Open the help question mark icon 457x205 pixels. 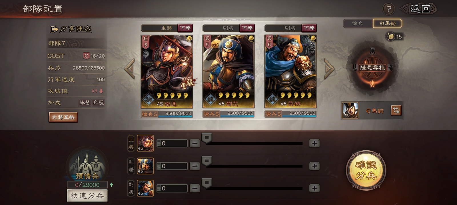tap(388, 9)
